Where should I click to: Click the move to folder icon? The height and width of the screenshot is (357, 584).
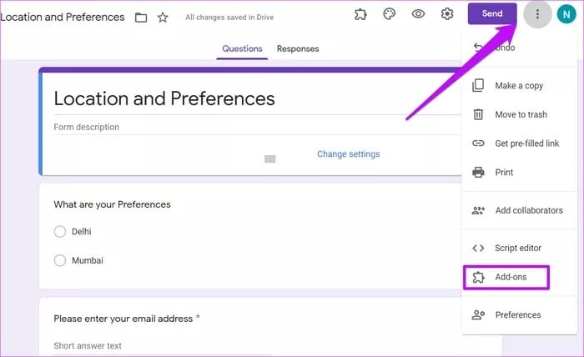pos(141,18)
